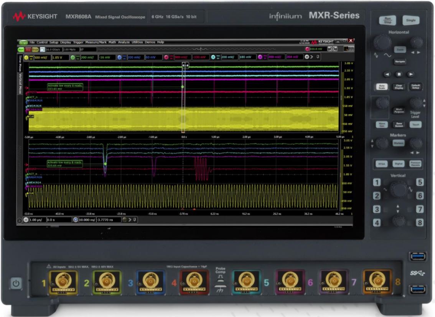The width and height of the screenshot is (435, 317).
Task: Toggle the Touch button on the front panel
Action: (416, 124)
